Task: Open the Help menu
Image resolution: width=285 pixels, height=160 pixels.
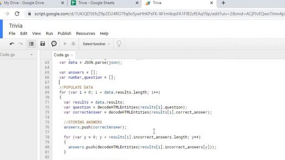Action: [104, 34]
